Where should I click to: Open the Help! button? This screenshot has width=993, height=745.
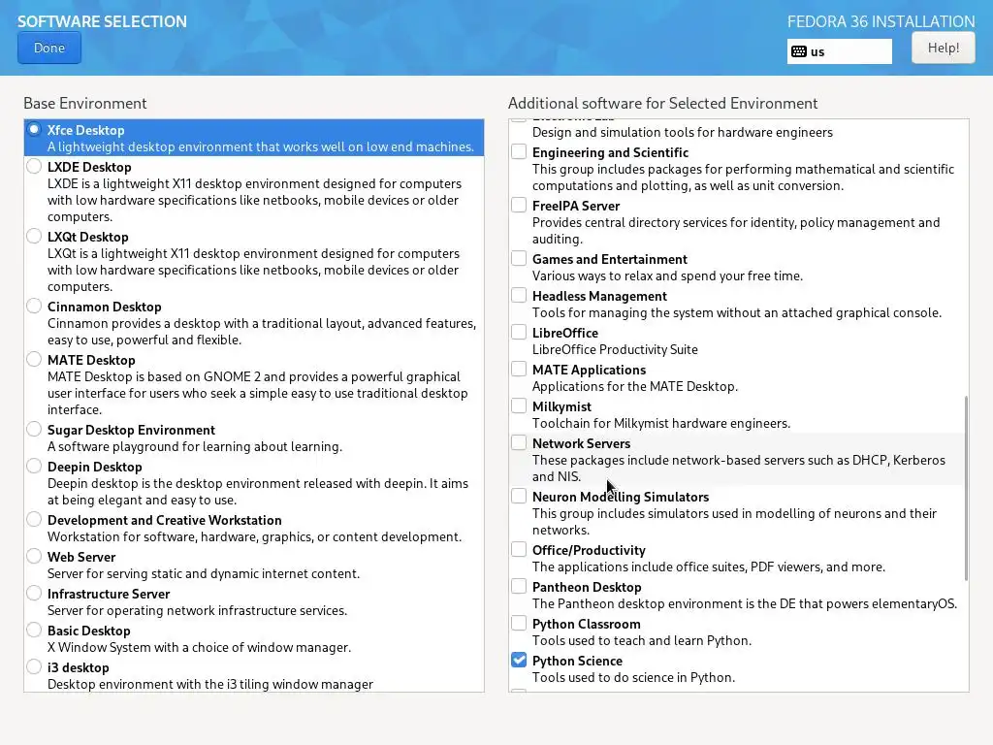pos(943,49)
